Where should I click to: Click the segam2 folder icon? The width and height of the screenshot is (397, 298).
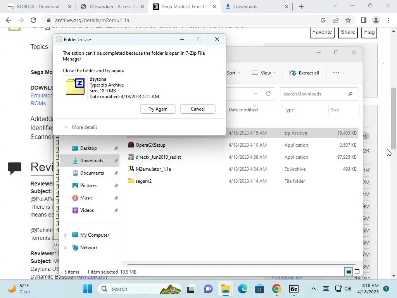(131, 181)
